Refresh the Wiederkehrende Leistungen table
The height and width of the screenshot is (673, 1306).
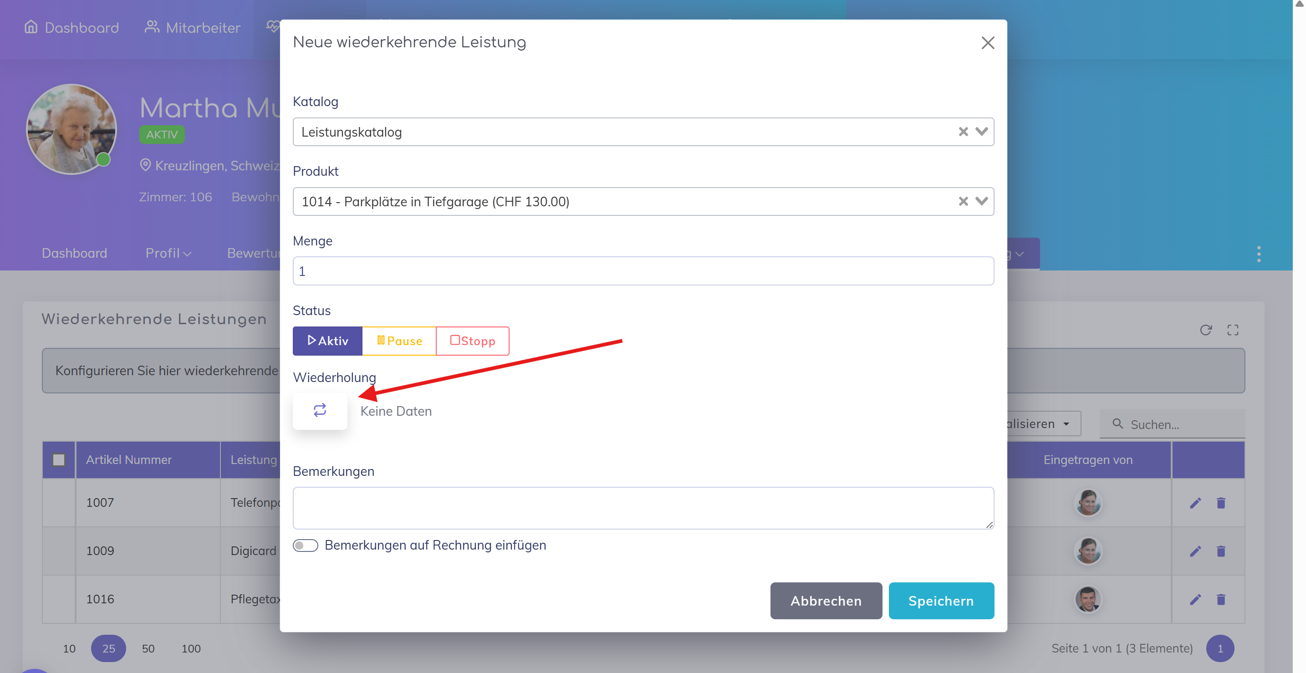point(1206,331)
